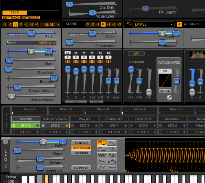Toggle the oscillator KEYTRACK option

pos(11,18)
